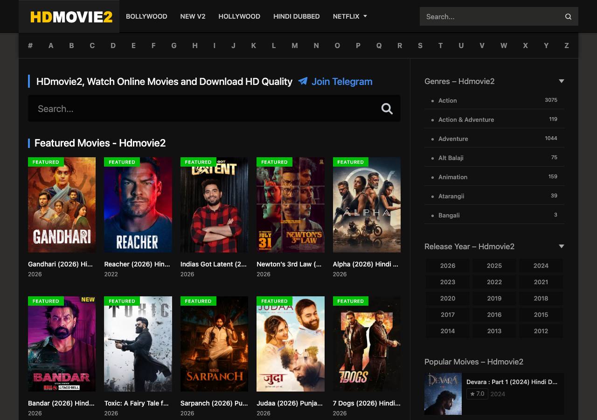597x420 pixels.
Task: Click the Gandhari (2026) title link
Action: [x=61, y=264]
